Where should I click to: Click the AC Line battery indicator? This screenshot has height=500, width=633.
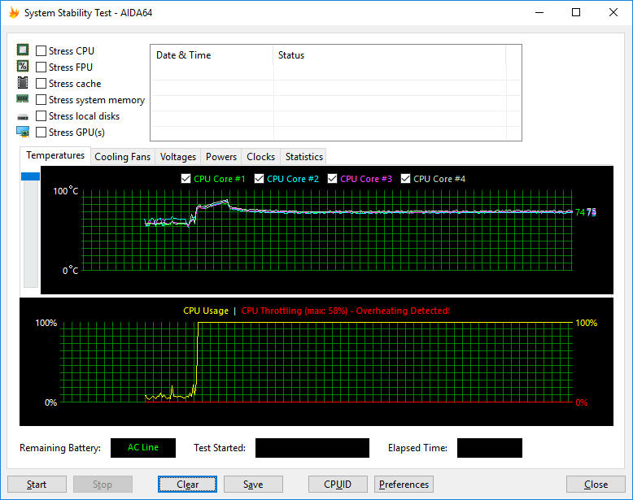(143, 448)
